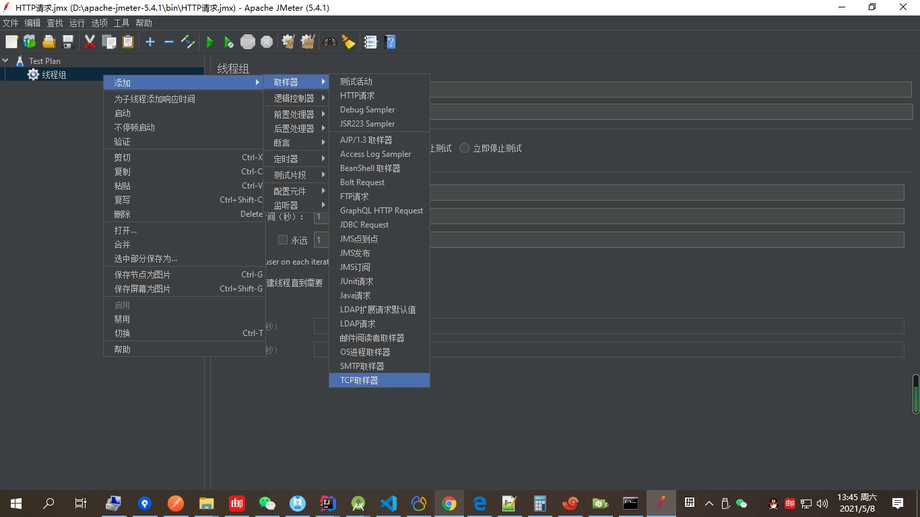Select 立即停止测试 radio button
Screen dimensions: 920x517
(x=464, y=148)
